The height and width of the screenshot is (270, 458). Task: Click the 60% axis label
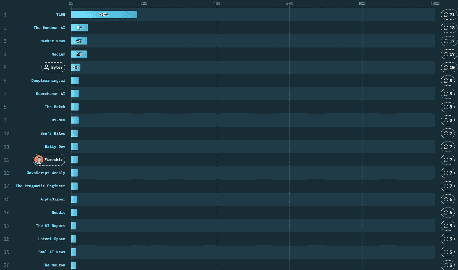[x=290, y=3]
